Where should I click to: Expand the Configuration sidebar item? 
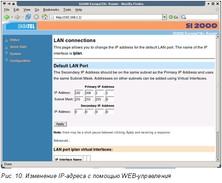[x=20, y=61]
